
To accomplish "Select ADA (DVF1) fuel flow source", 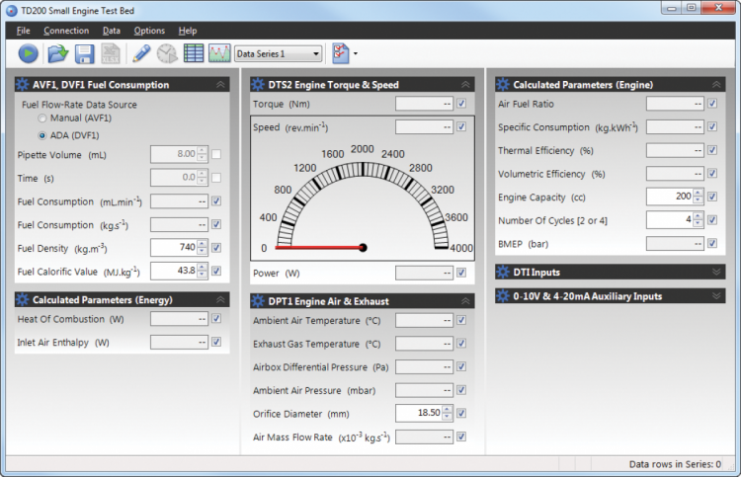I will coord(42,135).
